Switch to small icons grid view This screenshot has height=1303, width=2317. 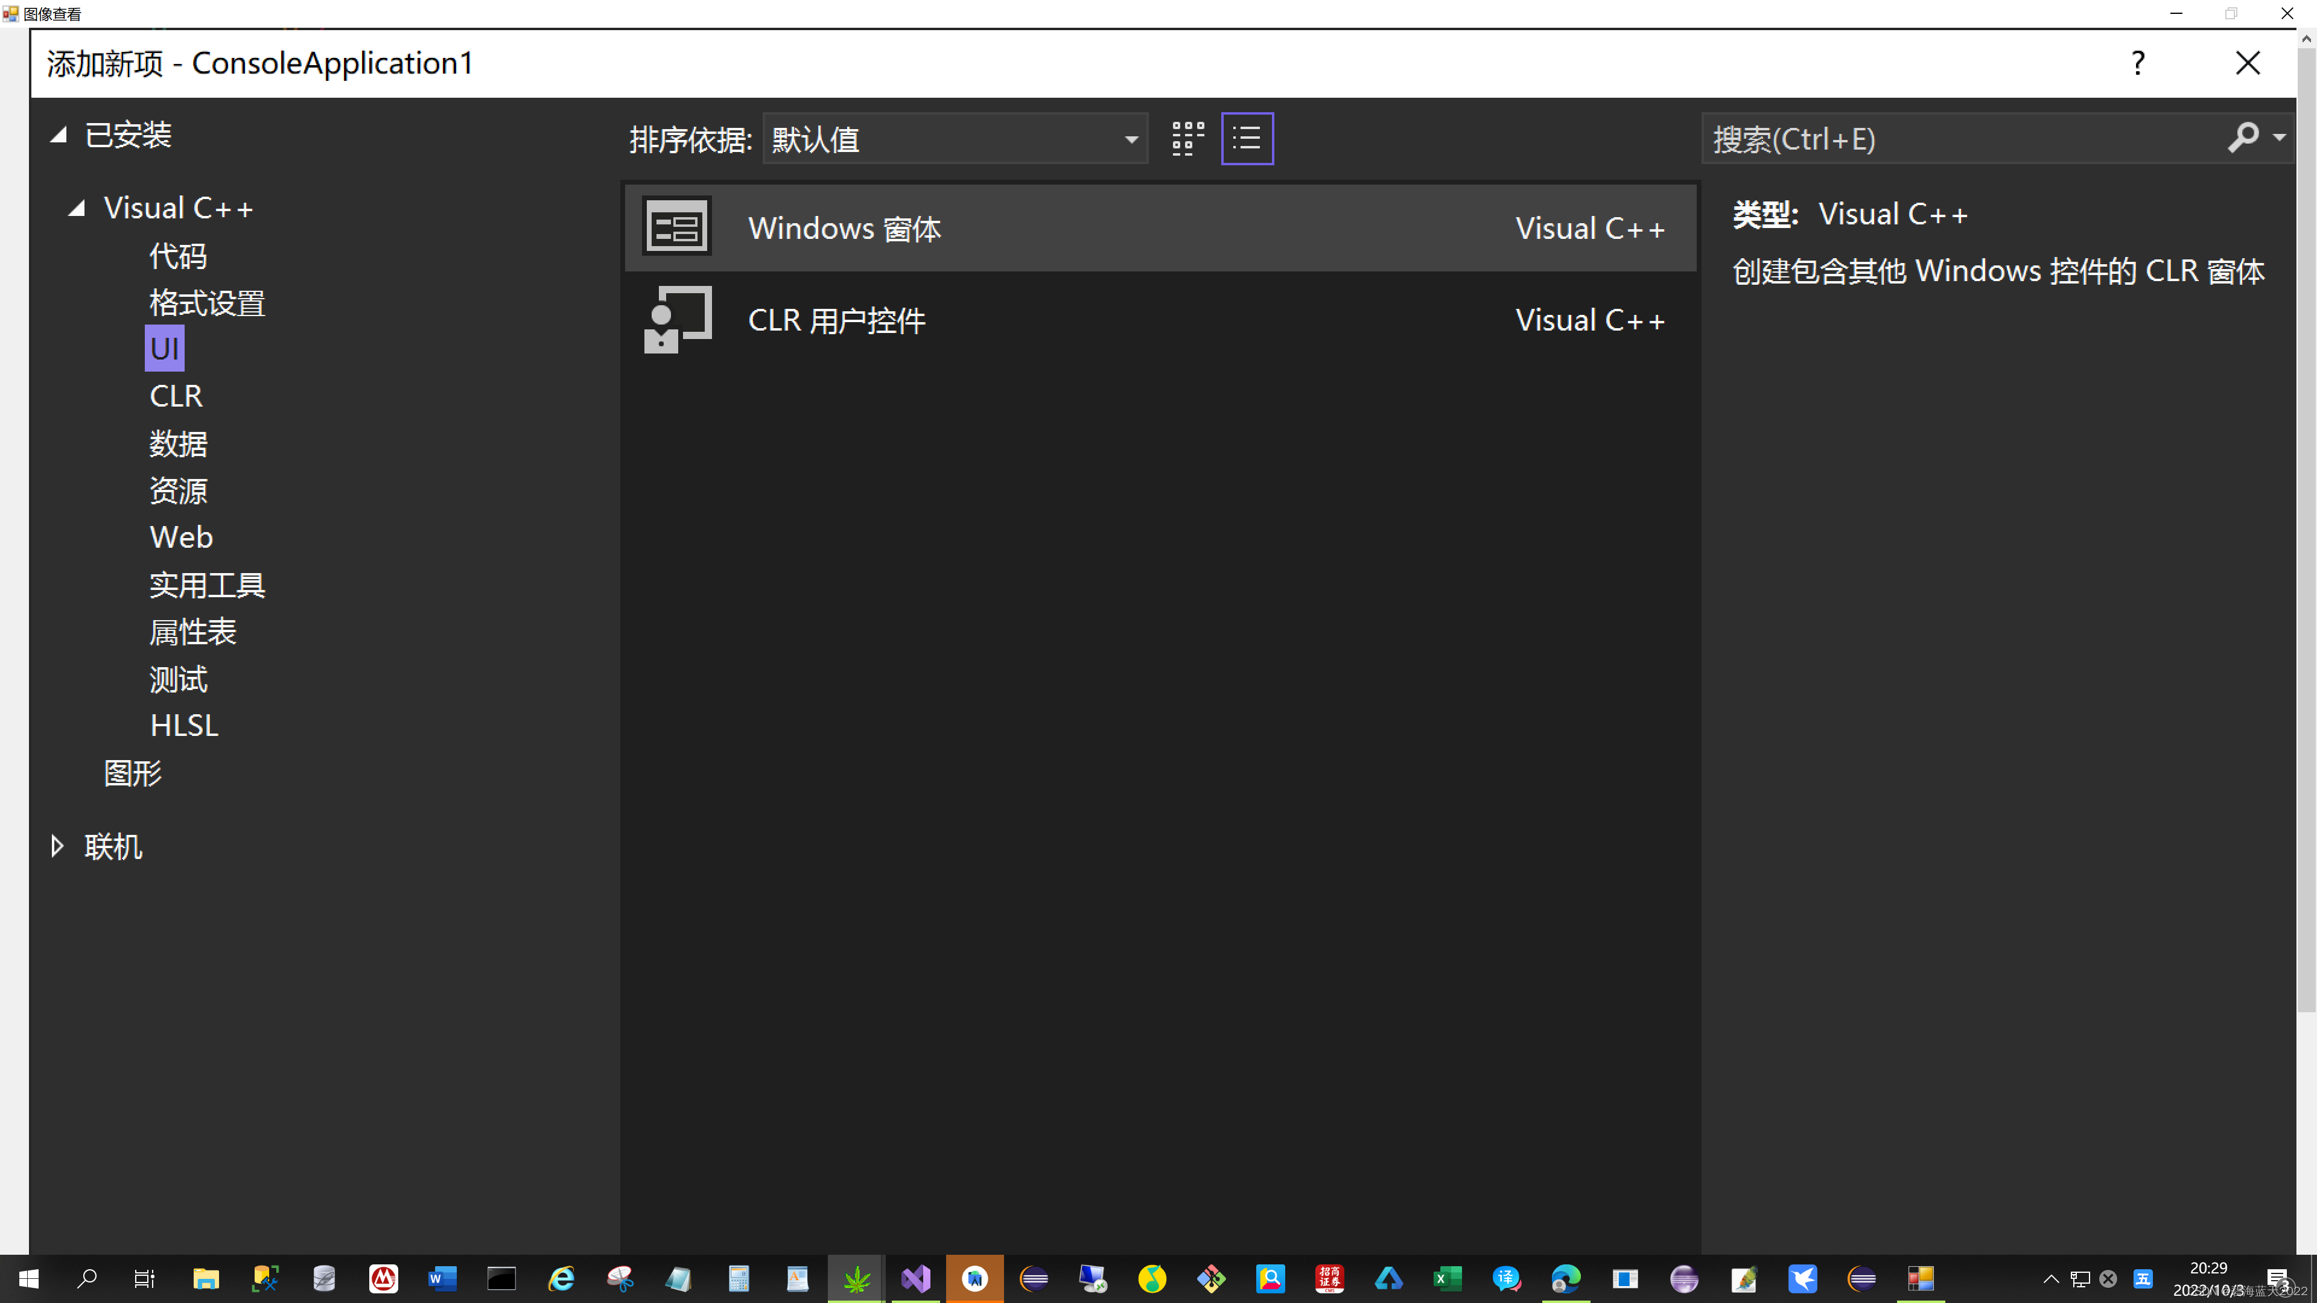[1187, 139]
